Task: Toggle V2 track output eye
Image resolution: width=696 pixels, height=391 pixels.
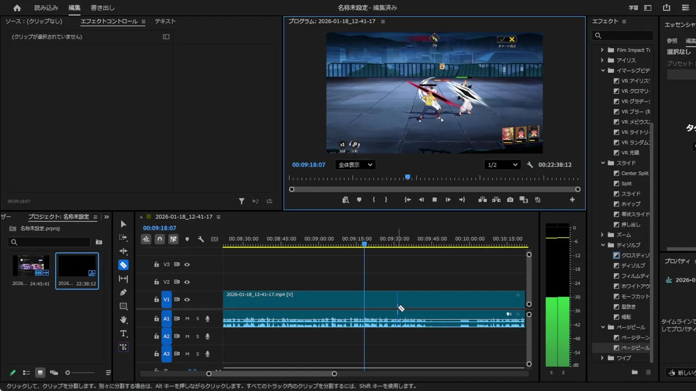Action: pyautogui.click(x=187, y=282)
